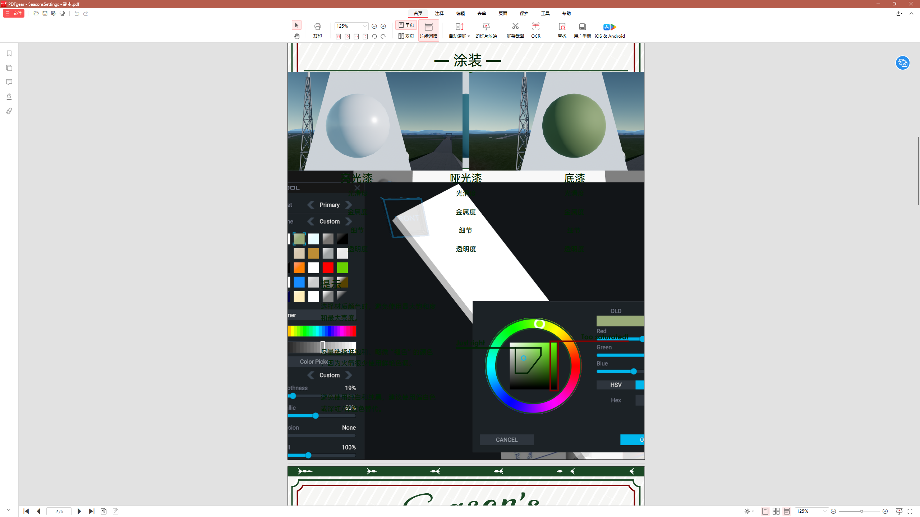Open the attachments paperclip panel

(x=9, y=111)
